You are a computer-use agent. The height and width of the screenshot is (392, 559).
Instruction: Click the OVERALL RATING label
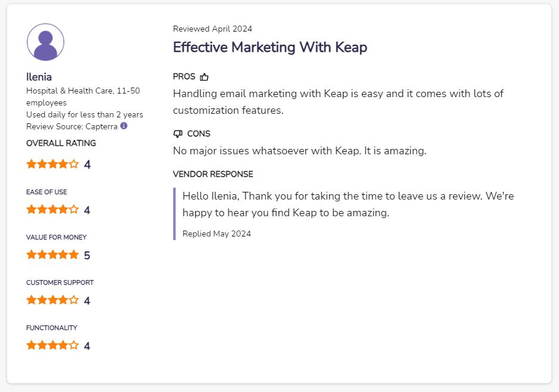tap(61, 143)
